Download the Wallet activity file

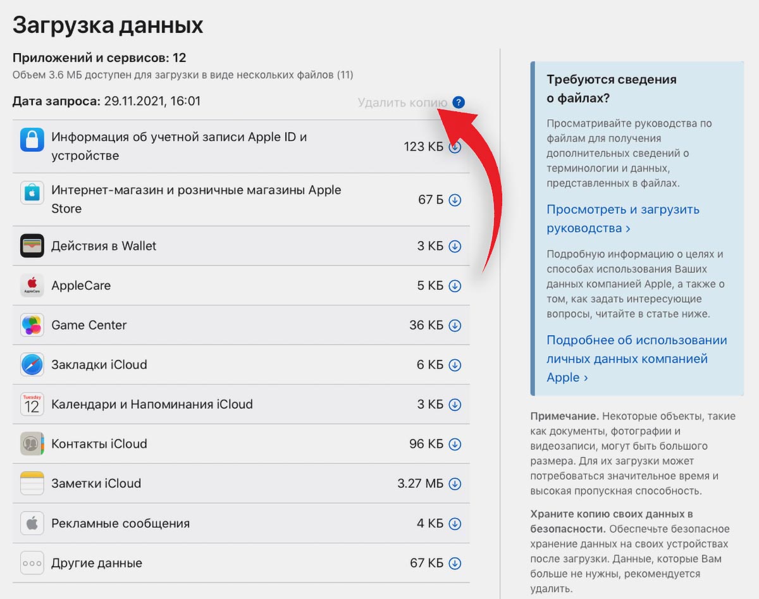(x=455, y=246)
